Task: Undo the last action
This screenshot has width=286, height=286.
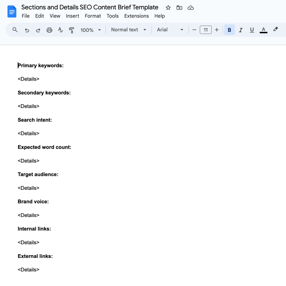Action: click(x=27, y=30)
